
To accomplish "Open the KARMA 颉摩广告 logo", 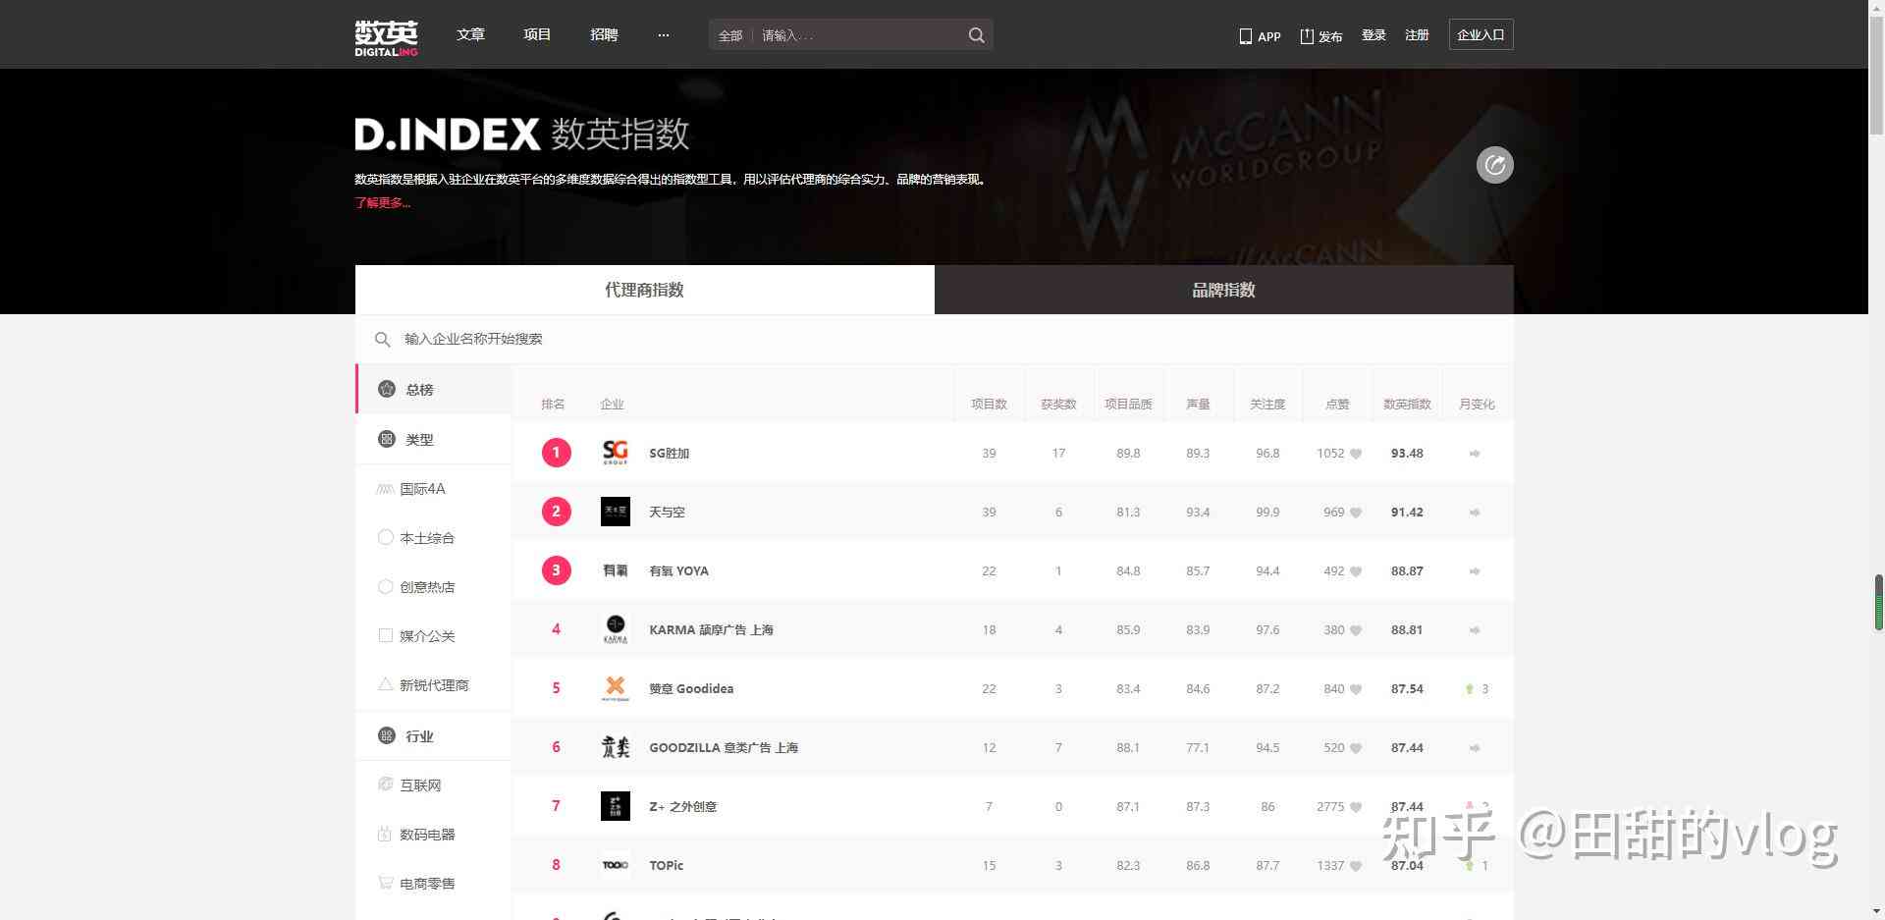I will [x=616, y=629].
